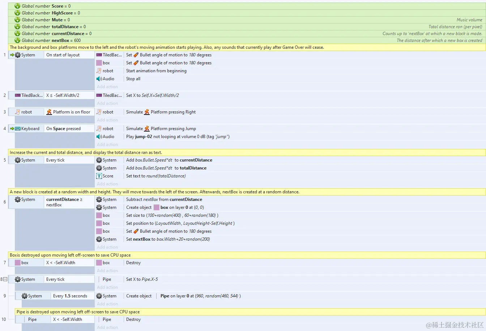Click System gear beside Set nextBox action

tap(99, 239)
